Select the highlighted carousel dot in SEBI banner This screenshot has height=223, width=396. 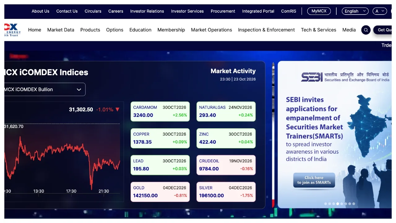(x=338, y=204)
